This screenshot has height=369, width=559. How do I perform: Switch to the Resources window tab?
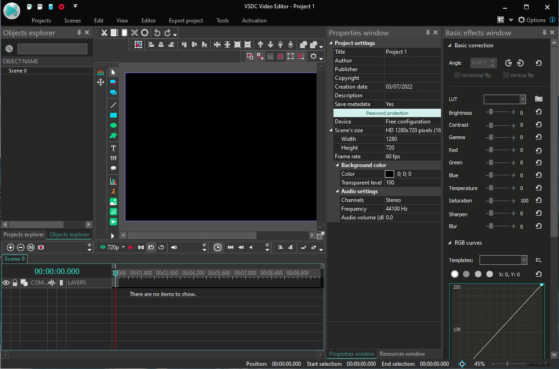point(402,353)
